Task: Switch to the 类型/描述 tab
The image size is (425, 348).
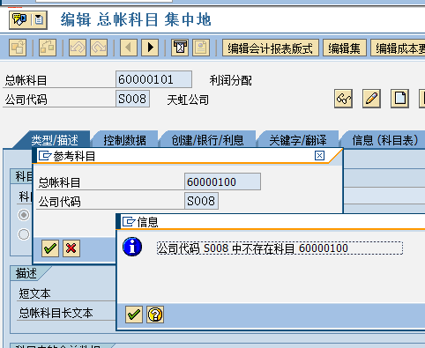Action: click(x=55, y=140)
